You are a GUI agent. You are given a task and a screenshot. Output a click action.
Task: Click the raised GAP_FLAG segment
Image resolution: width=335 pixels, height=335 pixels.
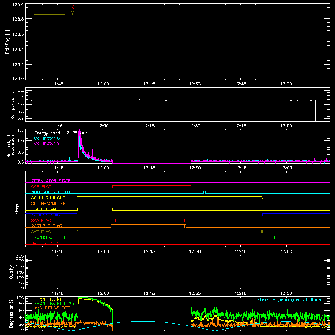pyautogui.click(x=152, y=185)
